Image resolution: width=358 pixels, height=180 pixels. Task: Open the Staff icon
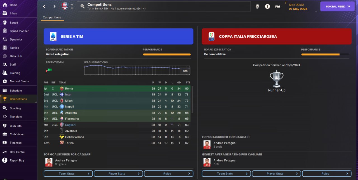pos(5,64)
